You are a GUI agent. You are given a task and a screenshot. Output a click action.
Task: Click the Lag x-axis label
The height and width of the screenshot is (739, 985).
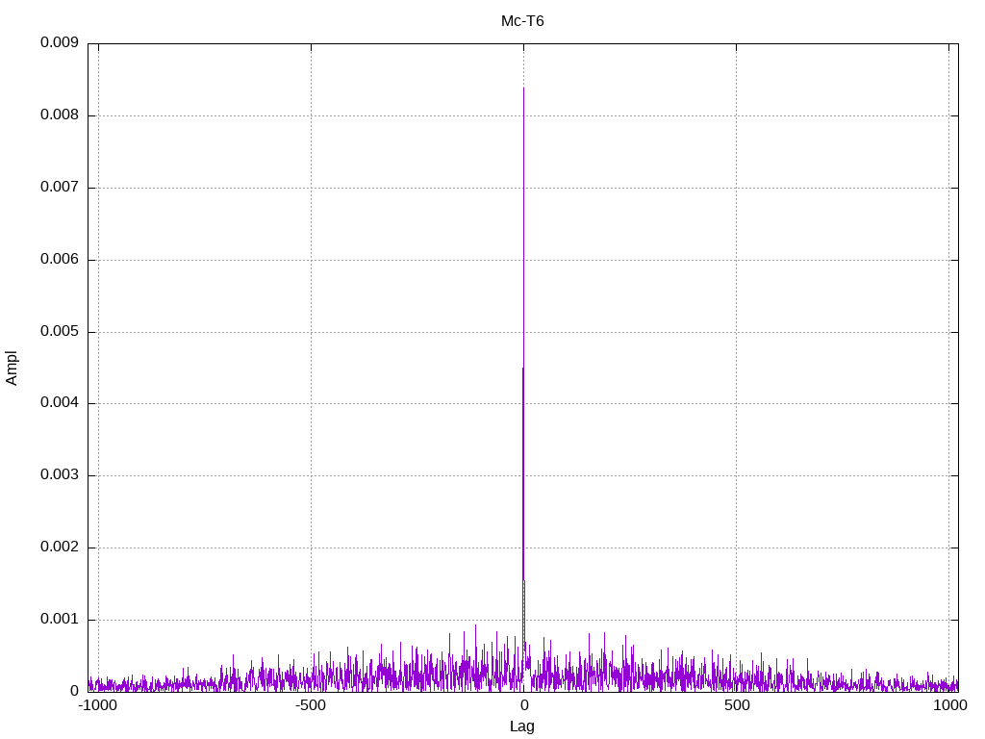[x=522, y=726]
